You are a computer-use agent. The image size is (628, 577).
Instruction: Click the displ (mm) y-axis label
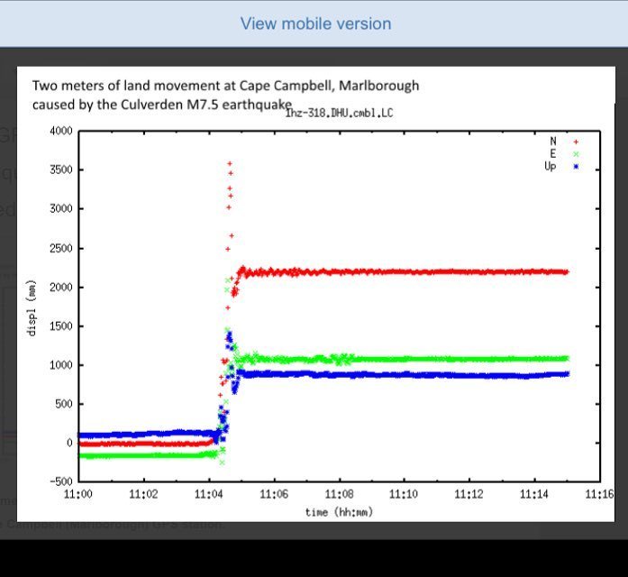pos(32,307)
